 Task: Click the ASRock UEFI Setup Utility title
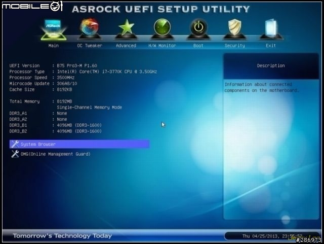pos(161,9)
